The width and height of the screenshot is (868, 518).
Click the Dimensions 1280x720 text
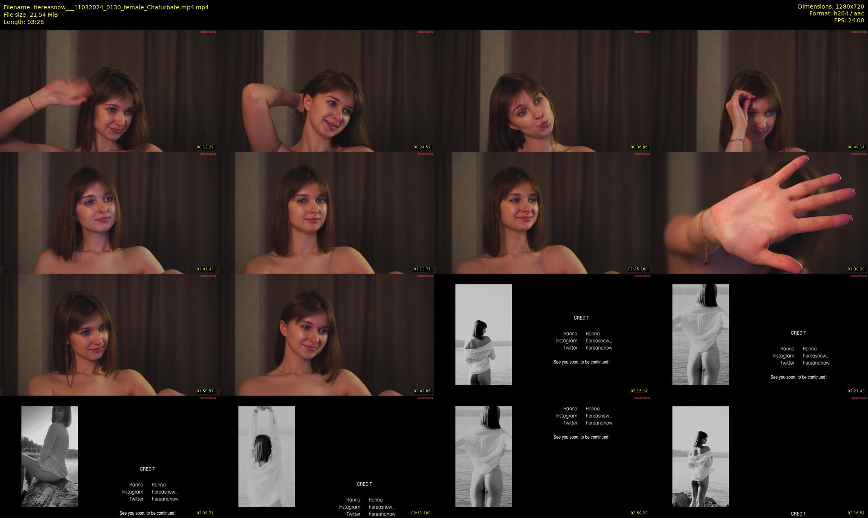[x=831, y=7]
